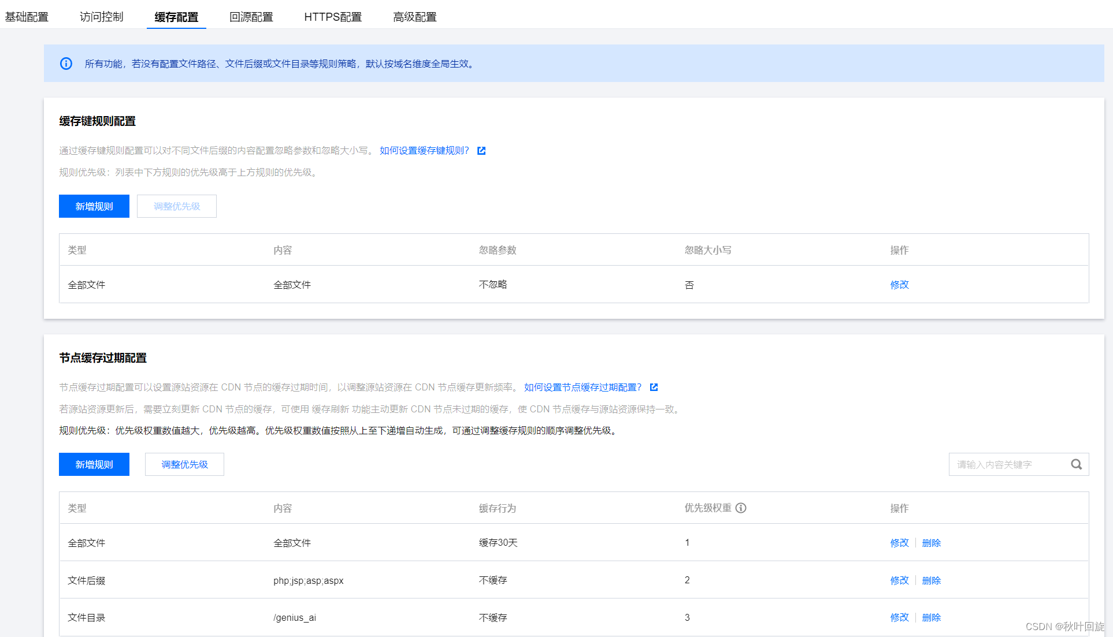
Task: Open external link icon beside 如何设置节点缓存过期配置
Action: point(654,387)
